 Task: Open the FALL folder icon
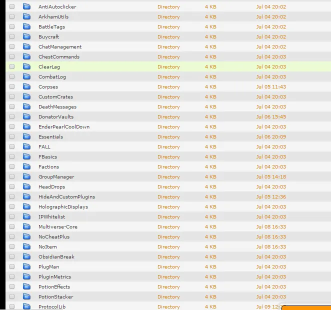click(x=26, y=146)
